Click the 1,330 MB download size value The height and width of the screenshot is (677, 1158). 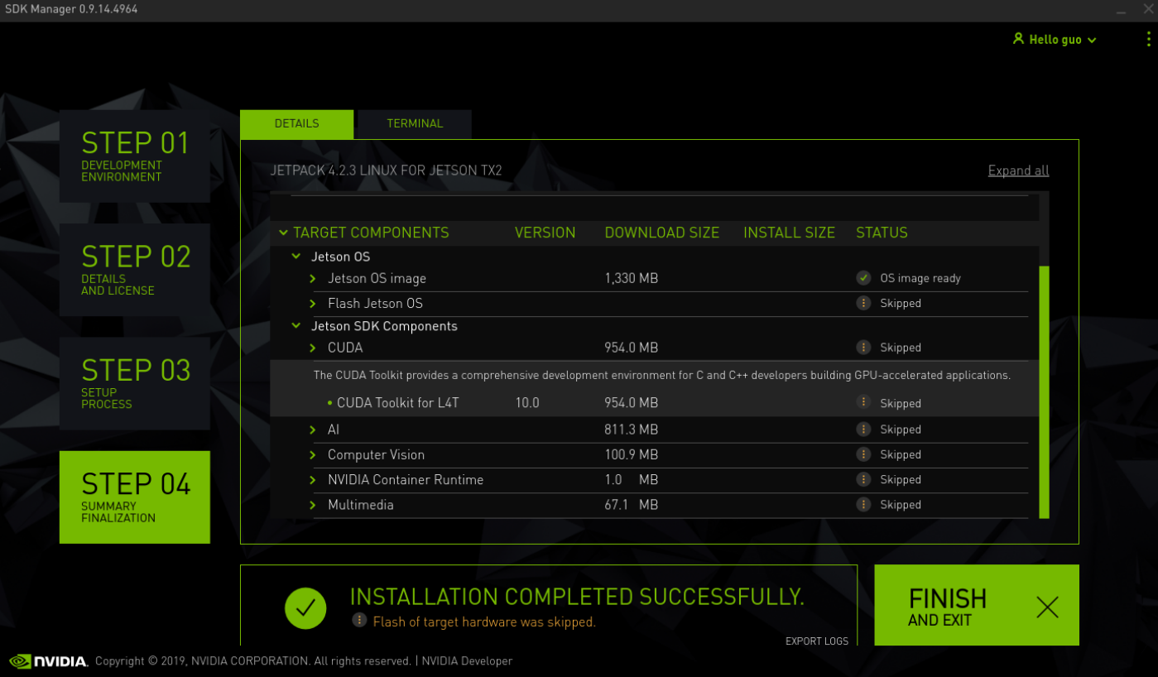pyautogui.click(x=632, y=278)
